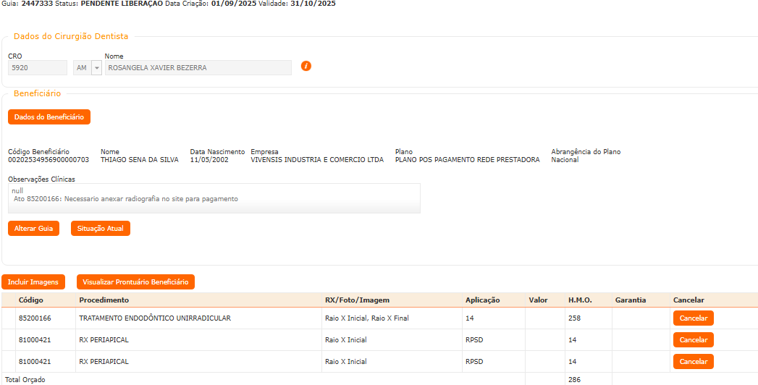
Task: Click the H.M.O. column header
Action: point(581,300)
